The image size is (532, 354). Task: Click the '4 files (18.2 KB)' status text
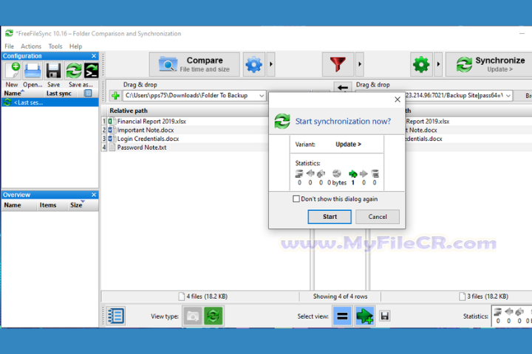(x=207, y=296)
